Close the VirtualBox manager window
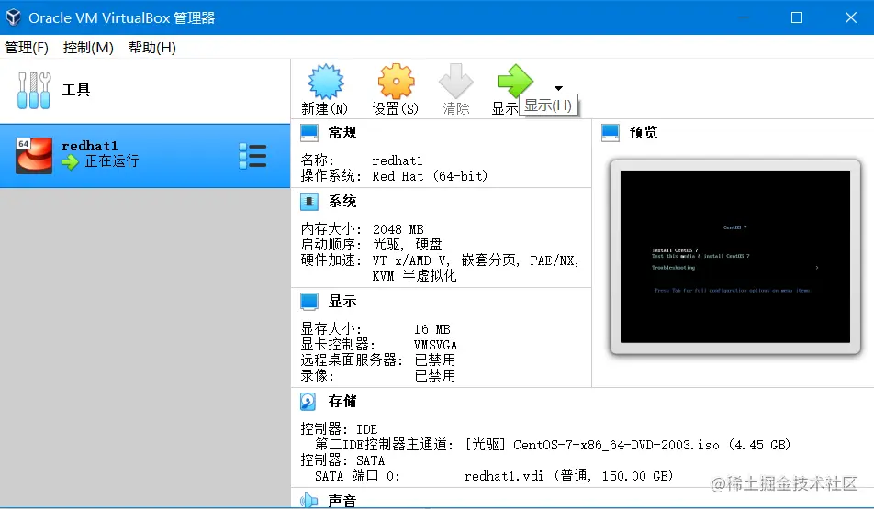This screenshot has width=874, height=509. tap(850, 17)
